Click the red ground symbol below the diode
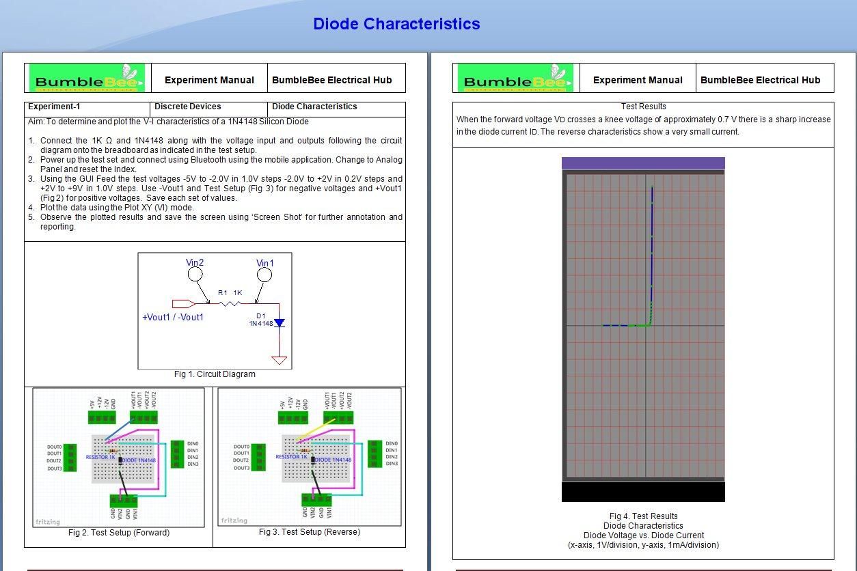 point(279,360)
